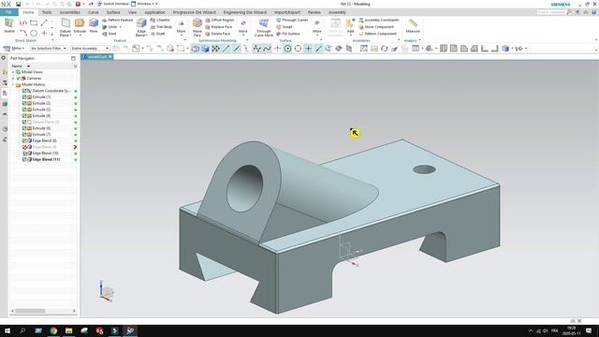This screenshot has height=337, width=599.
Task: Toggle the Extrude (4) feature checkbox
Action: 24,115
